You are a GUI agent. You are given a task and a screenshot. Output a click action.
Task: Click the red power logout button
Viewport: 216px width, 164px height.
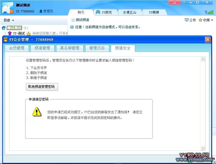coord(175,2)
